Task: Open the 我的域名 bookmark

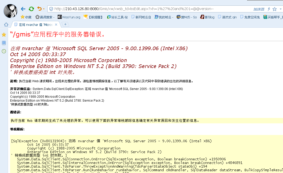Action: click(x=164, y=17)
